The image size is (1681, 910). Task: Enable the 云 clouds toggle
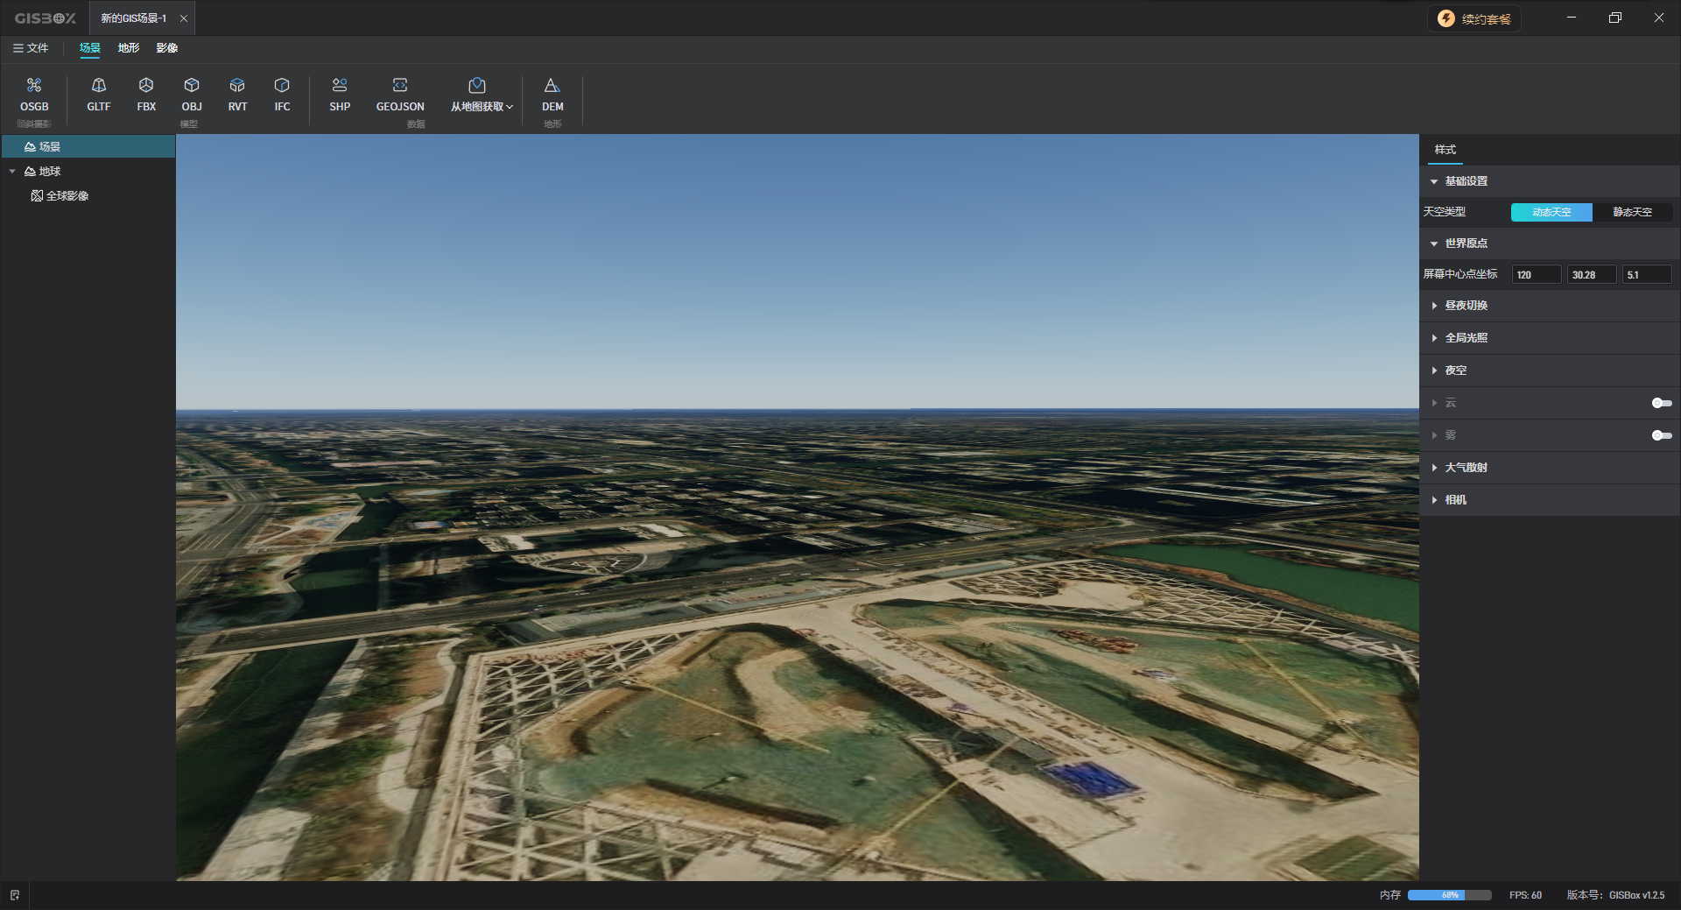[1662, 403]
